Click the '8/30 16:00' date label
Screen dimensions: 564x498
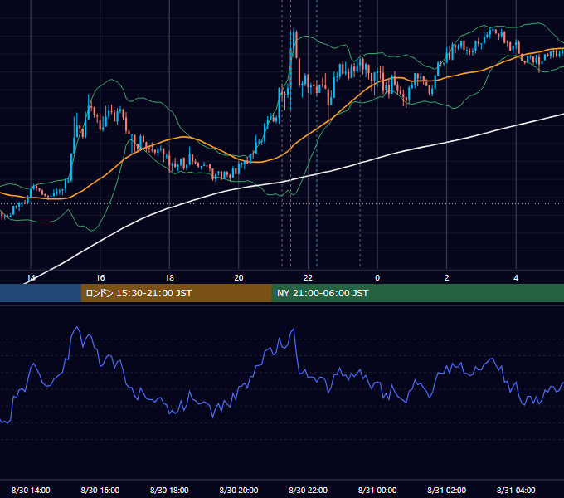(100, 490)
